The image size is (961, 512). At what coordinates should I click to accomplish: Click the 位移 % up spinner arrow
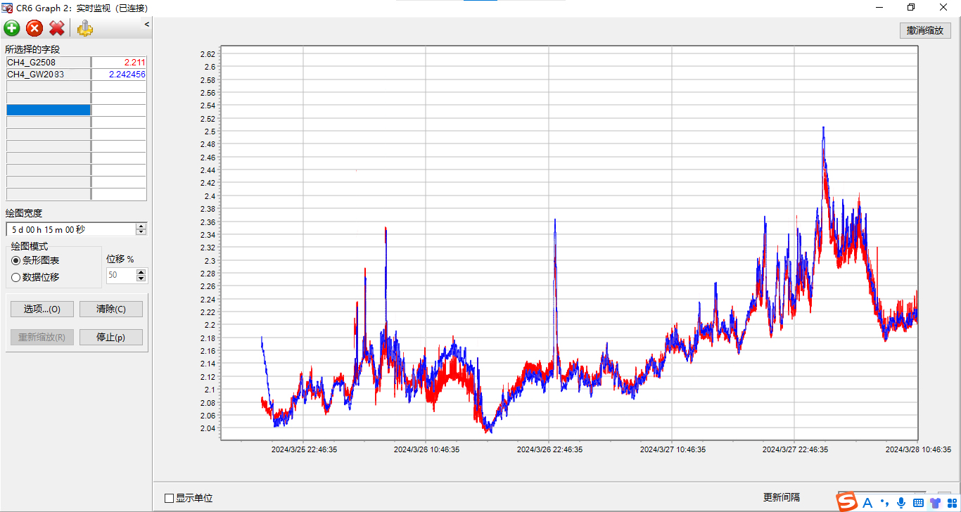pos(141,272)
